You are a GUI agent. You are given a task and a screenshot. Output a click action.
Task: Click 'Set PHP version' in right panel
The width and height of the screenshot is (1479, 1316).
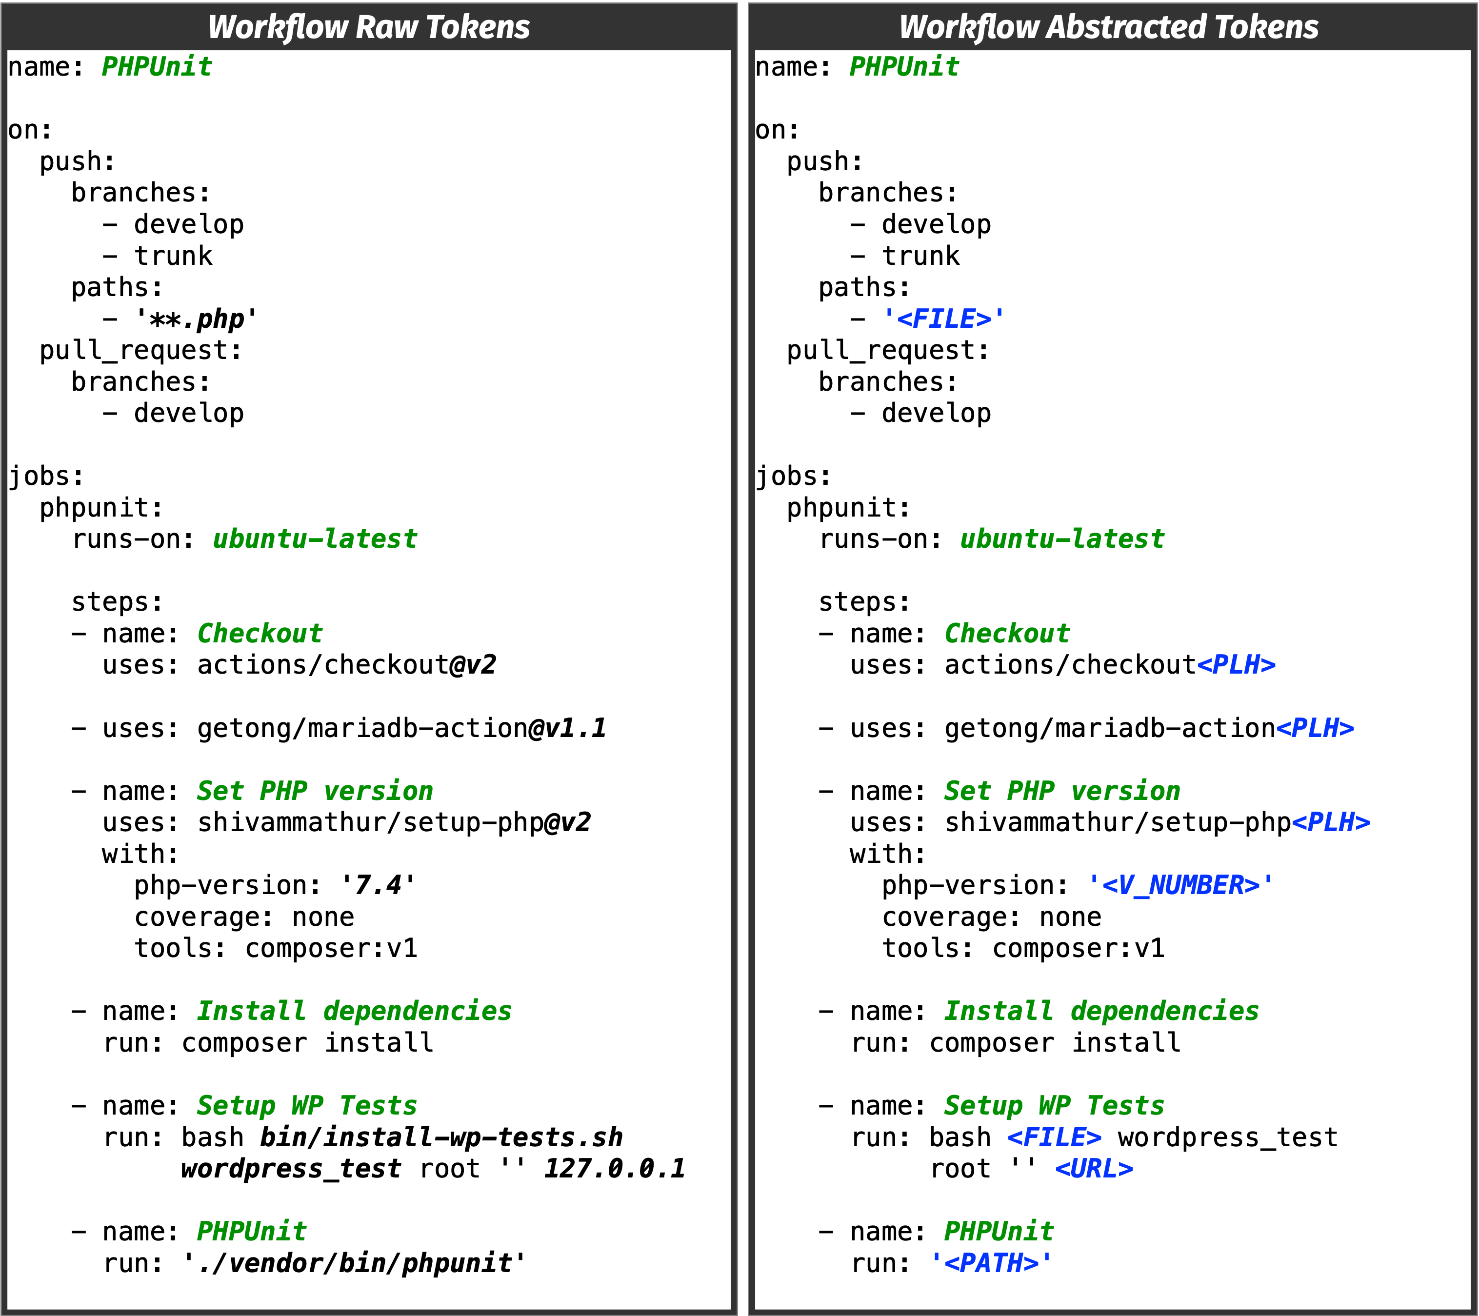tap(1061, 791)
